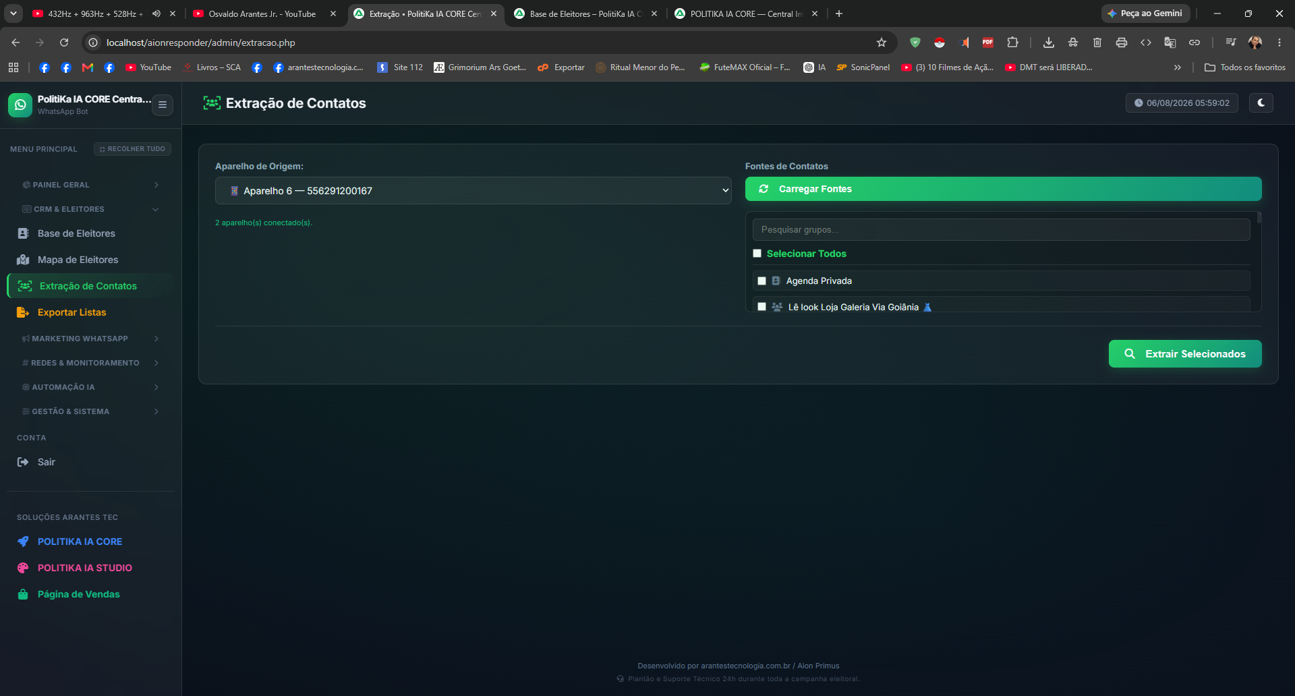Expand AUTOMAÇÃO IA section
The height and width of the screenshot is (696, 1295).
[x=90, y=387]
